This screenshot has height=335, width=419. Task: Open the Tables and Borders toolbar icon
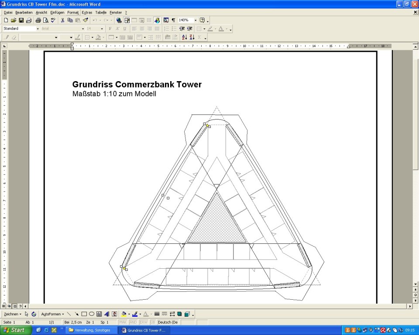click(127, 21)
